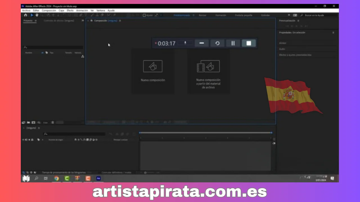
Task: Select the Type (T) tool
Action: coord(86,15)
